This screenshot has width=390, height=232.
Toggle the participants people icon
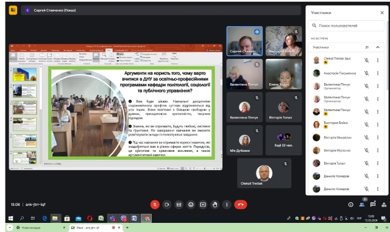(361, 205)
